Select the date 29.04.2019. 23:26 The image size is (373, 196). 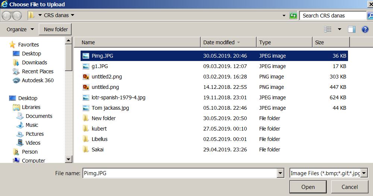click(x=225, y=150)
